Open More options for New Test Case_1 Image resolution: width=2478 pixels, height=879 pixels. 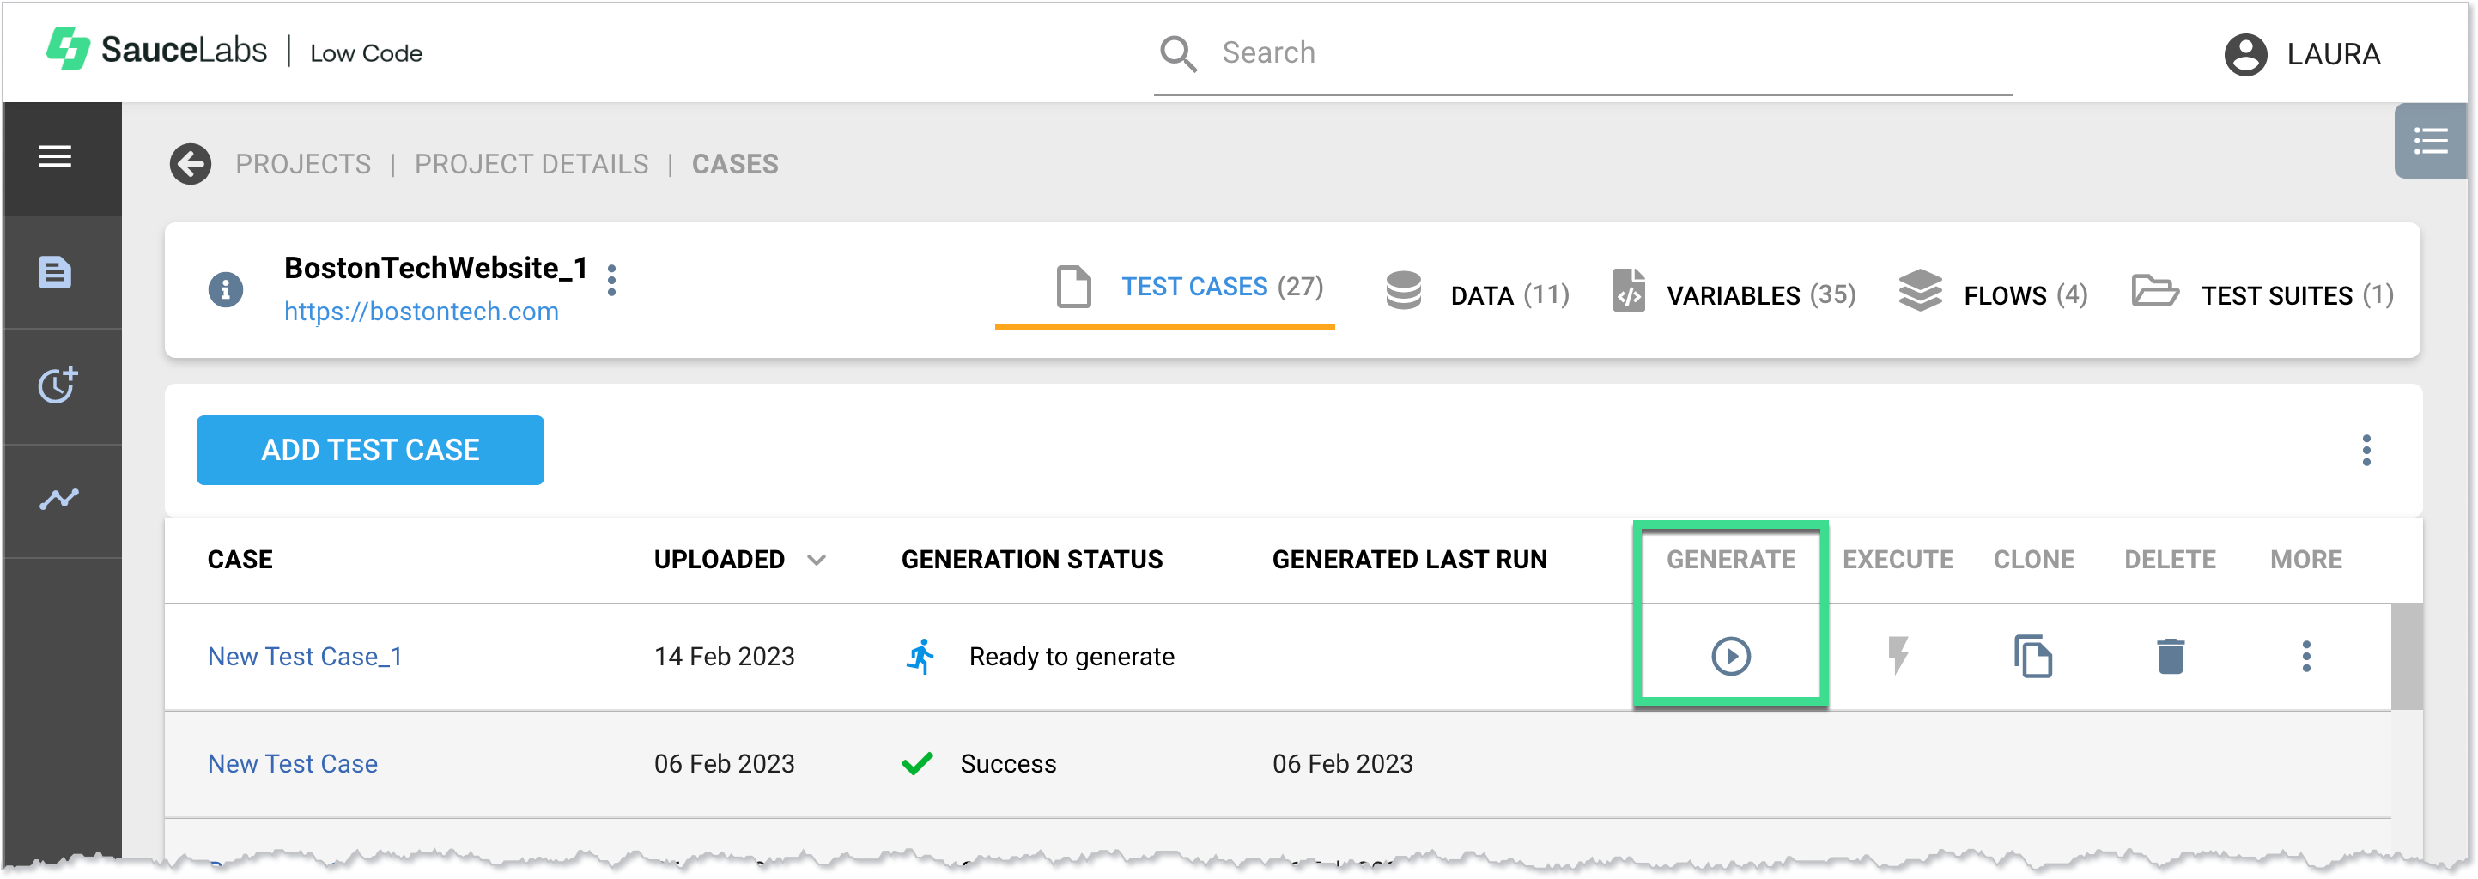pos(2307,656)
